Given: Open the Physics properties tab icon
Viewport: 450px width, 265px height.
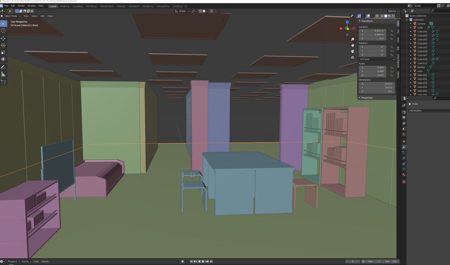Looking at the screenshot, I should click(403, 158).
